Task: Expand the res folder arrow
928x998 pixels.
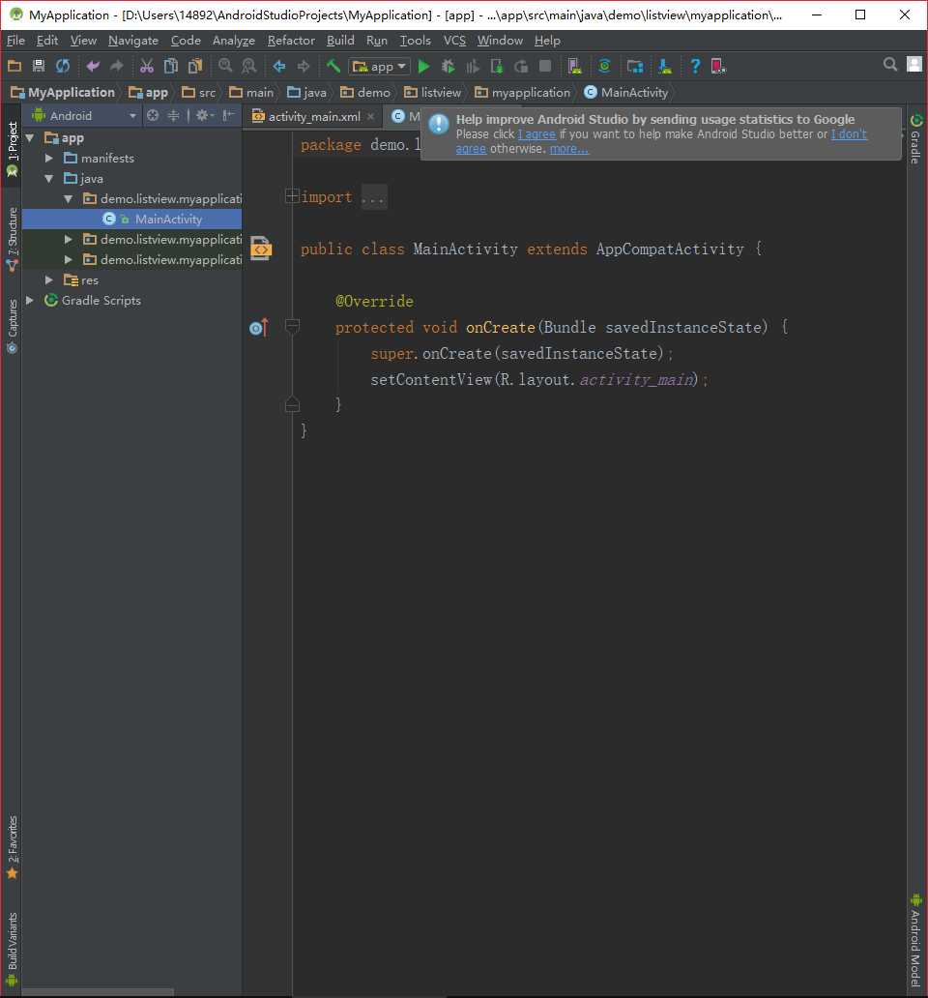Action: tap(49, 280)
